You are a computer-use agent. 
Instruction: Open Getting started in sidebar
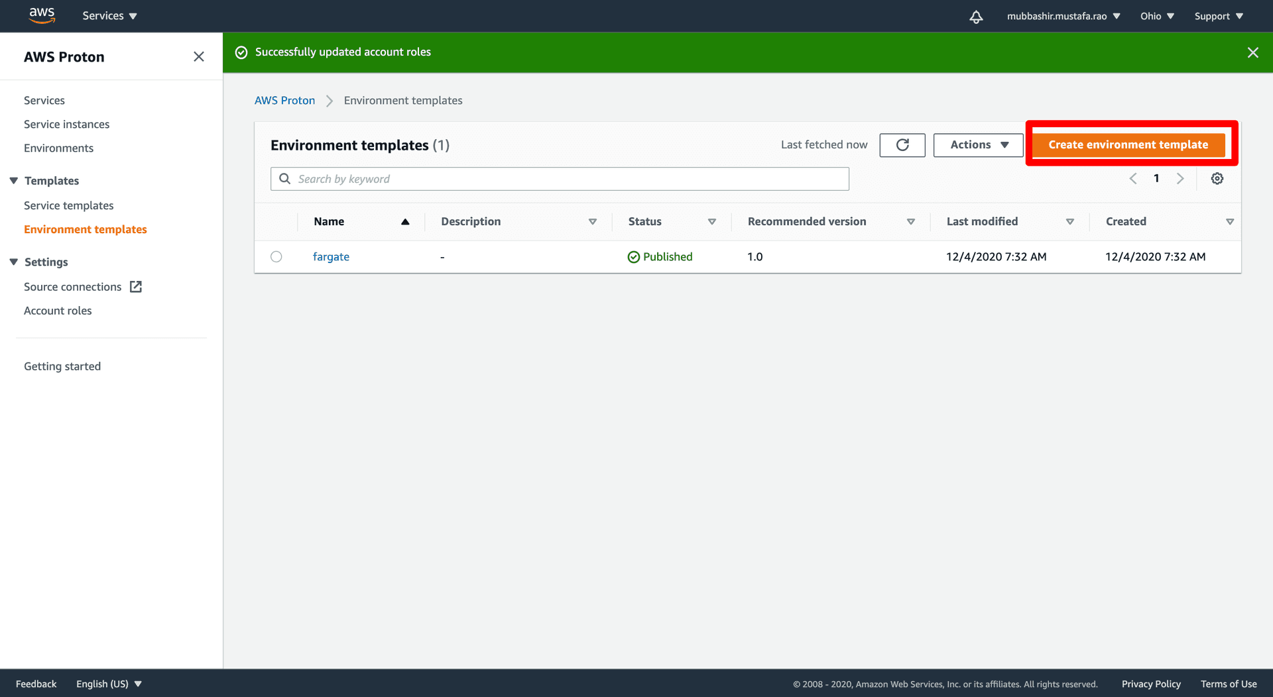tap(62, 366)
